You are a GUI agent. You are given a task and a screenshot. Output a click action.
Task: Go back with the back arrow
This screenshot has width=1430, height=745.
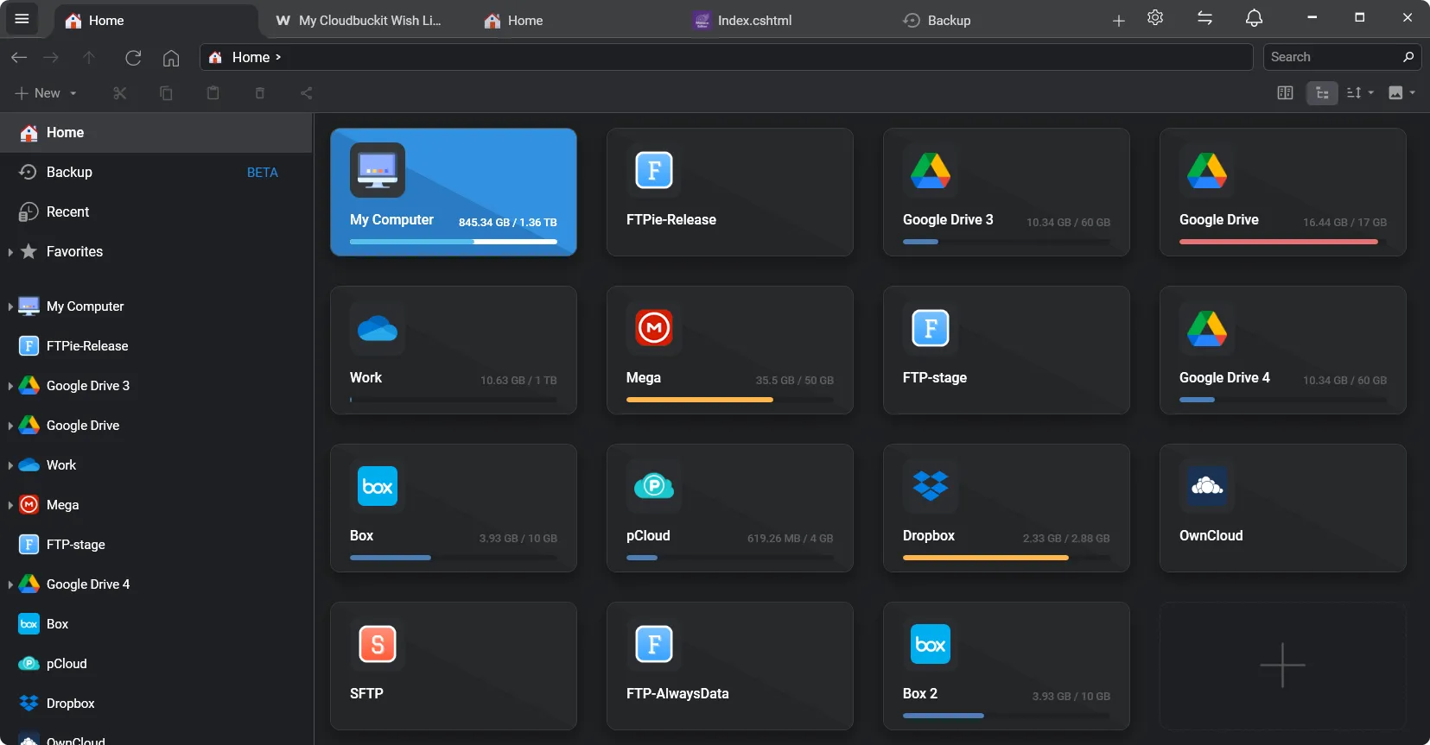19,57
